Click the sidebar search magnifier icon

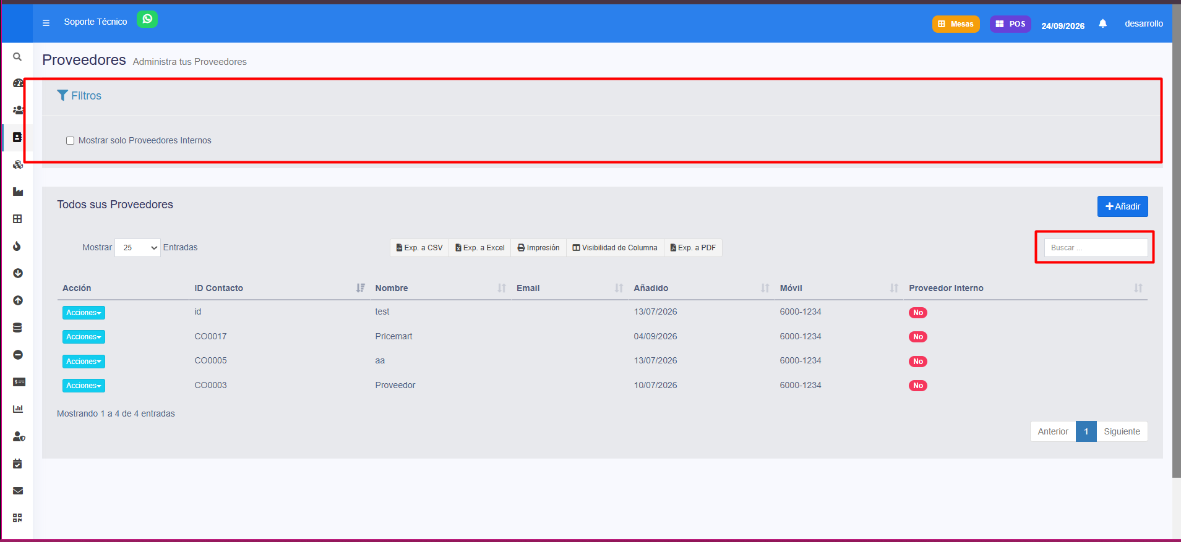pyautogui.click(x=17, y=57)
